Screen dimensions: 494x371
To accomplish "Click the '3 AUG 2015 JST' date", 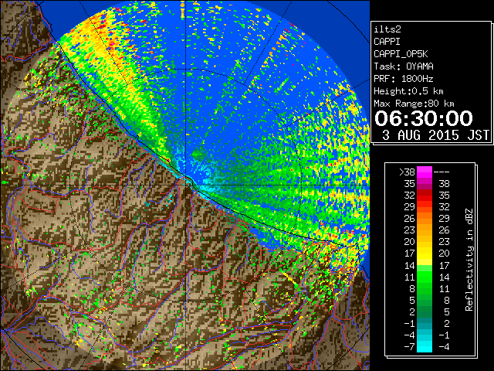I will coord(435,135).
